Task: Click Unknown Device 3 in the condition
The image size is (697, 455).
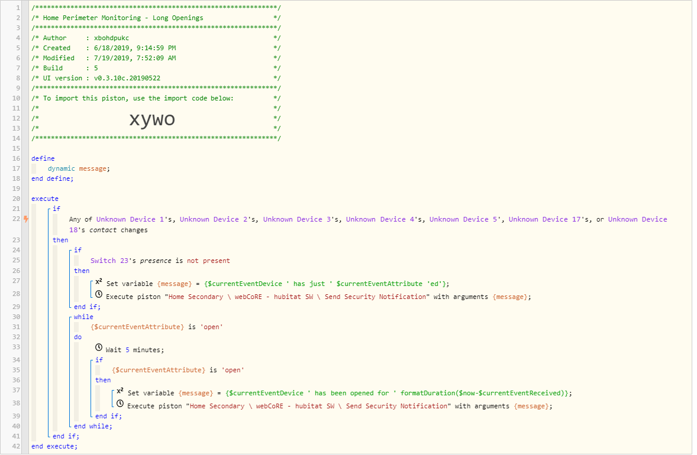Action: pyautogui.click(x=297, y=219)
